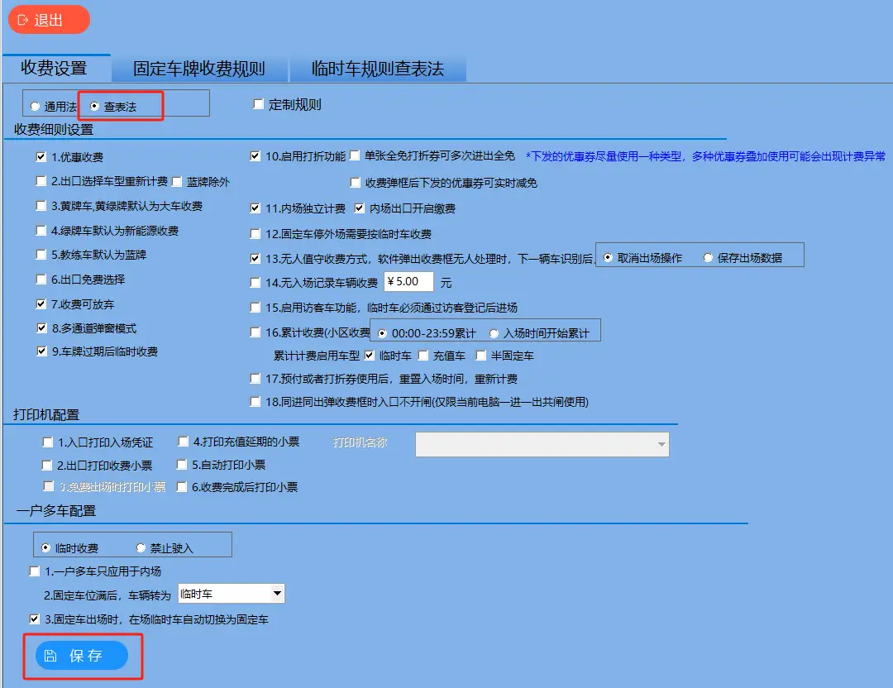
Task: Enable 2.出口选择车型重新计费
Action: [x=41, y=181]
